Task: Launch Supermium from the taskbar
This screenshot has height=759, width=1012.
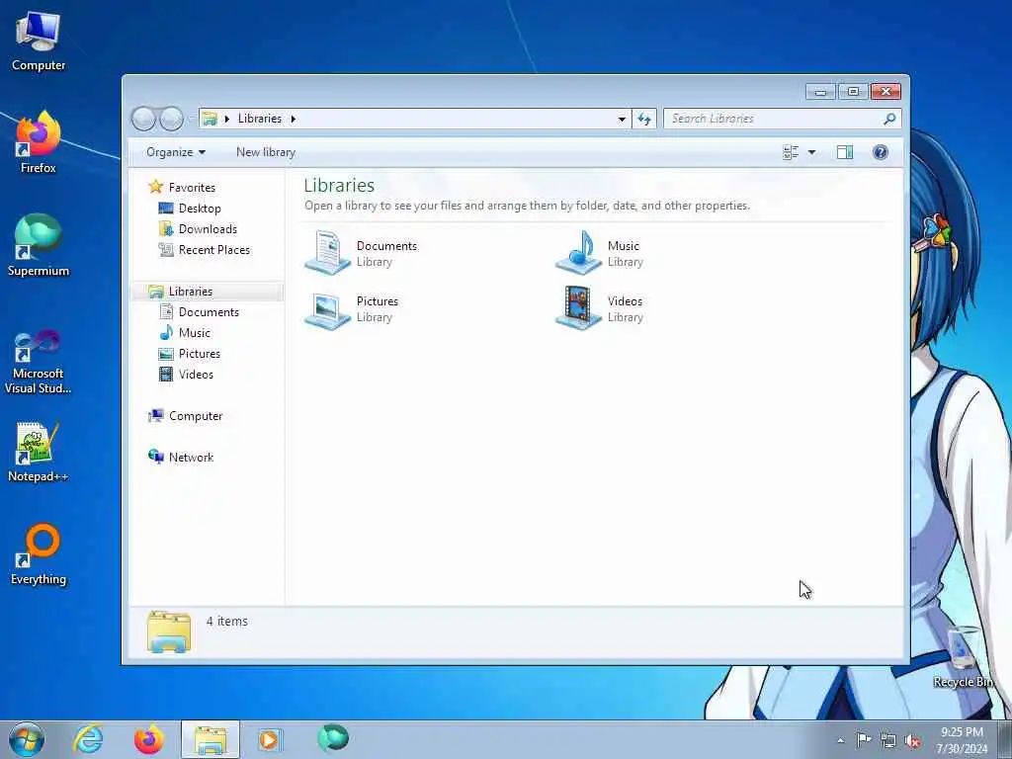Action: click(x=333, y=738)
